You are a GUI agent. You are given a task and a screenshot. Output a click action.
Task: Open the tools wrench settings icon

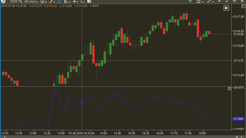[x=190, y=1]
